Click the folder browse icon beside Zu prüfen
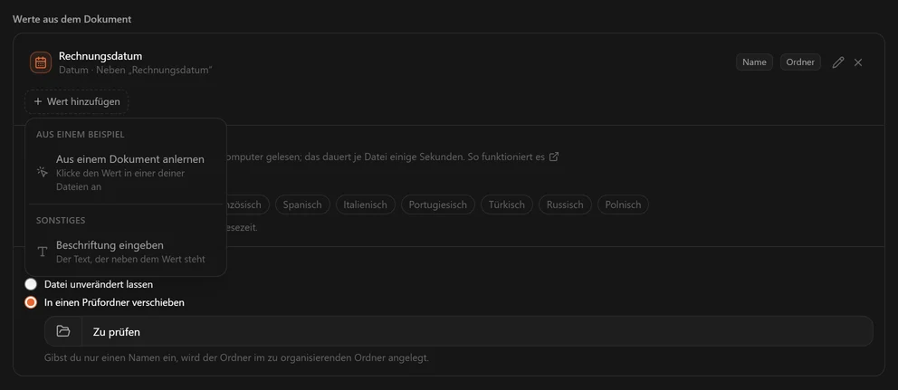 coord(63,331)
